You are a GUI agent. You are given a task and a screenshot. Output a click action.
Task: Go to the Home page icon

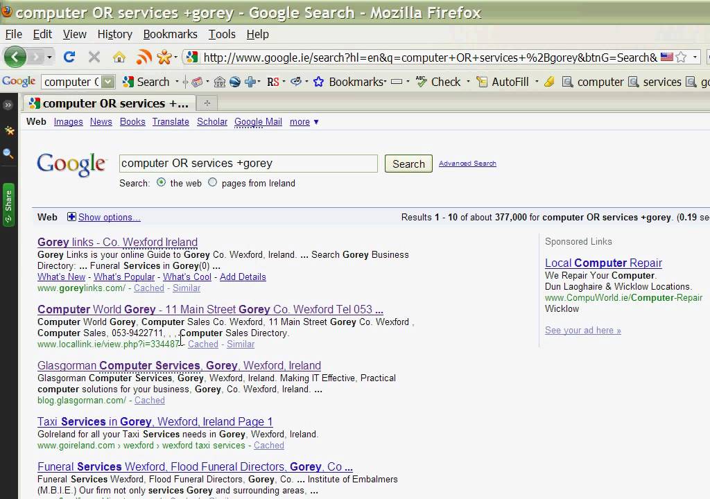(x=119, y=57)
